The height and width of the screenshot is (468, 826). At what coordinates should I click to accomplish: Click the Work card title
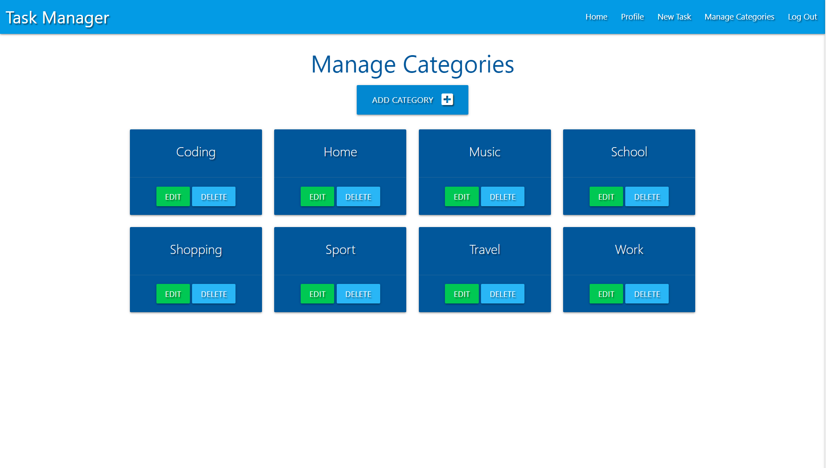(x=629, y=250)
